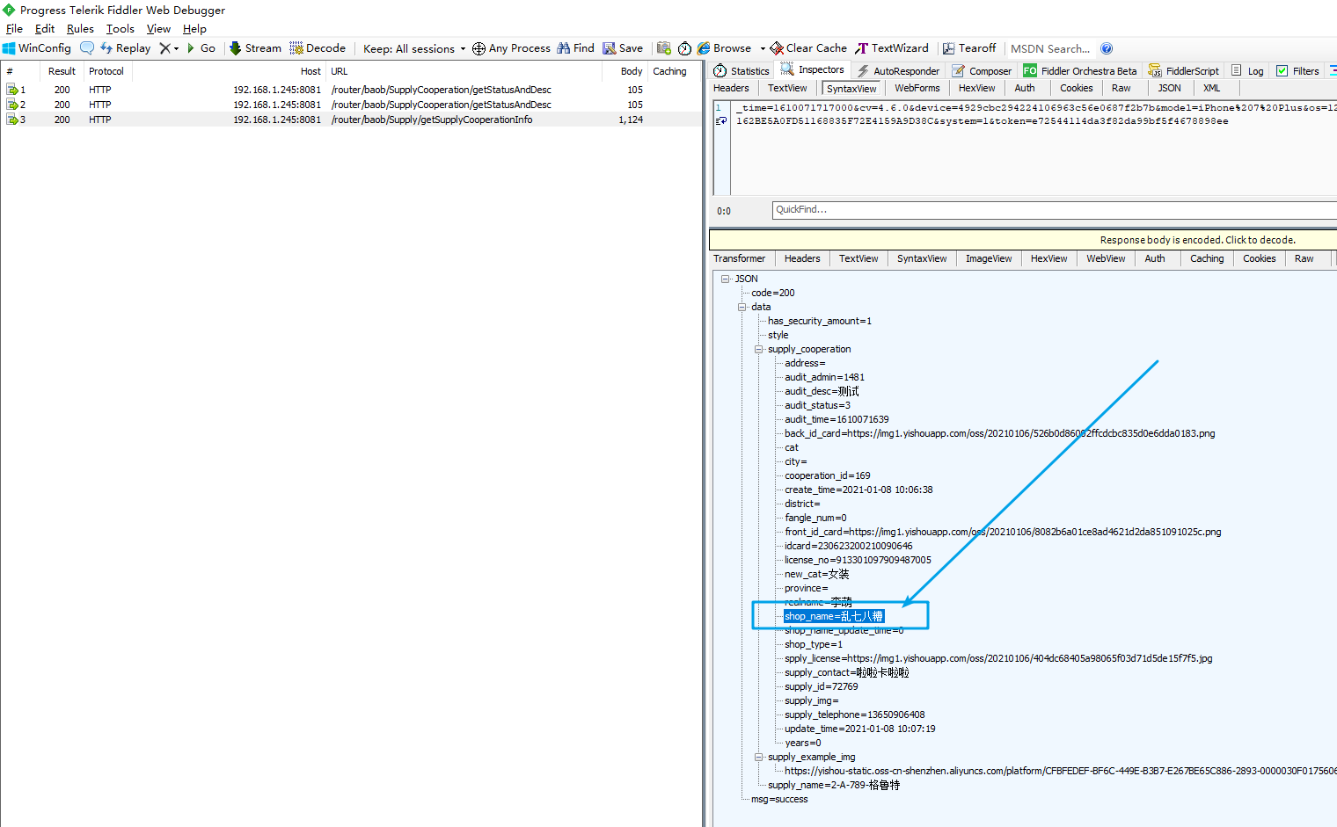The width and height of the screenshot is (1337, 827).
Task: Sort sessions by the Protocol column header
Action: [x=106, y=71]
